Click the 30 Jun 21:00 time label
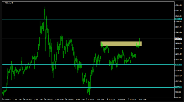The height and width of the screenshot is (102, 184). (80, 100)
